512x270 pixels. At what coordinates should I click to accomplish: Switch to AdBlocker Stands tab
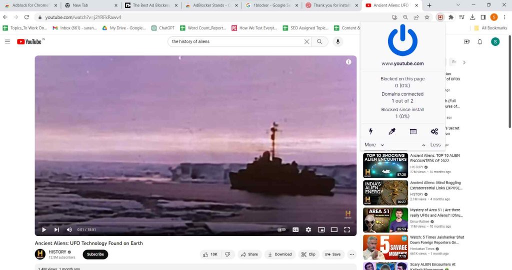[211, 5]
